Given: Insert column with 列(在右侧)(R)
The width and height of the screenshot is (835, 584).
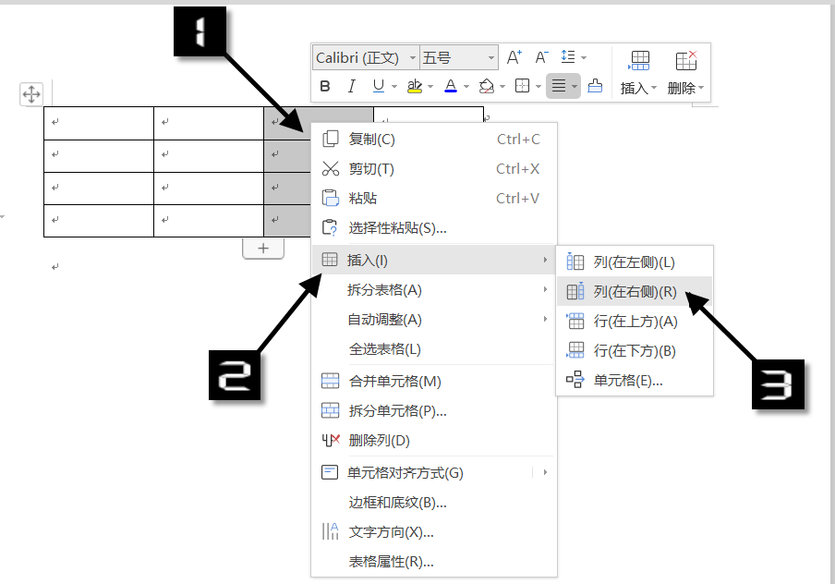Looking at the screenshot, I should point(635,291).
